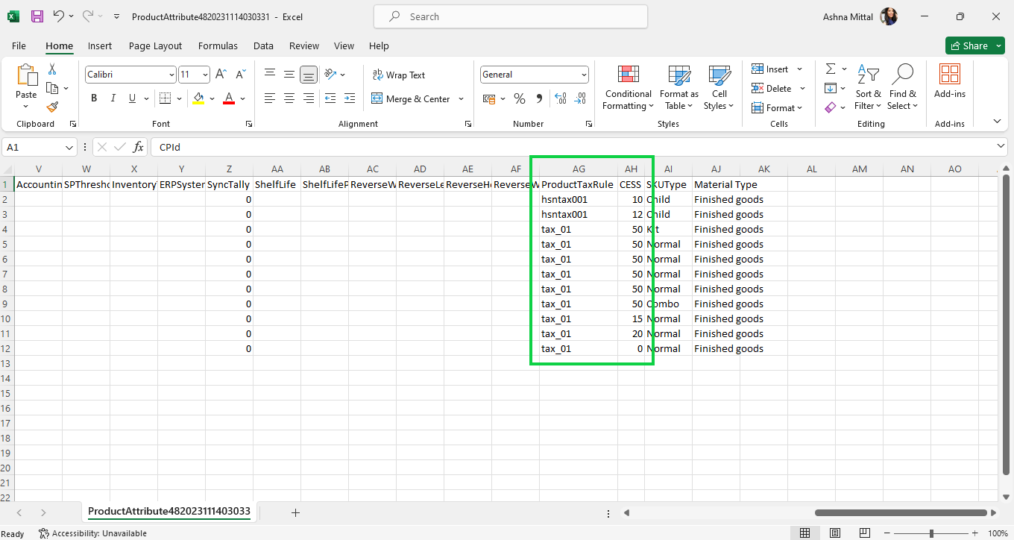Switch to the Page Layout tab
Image resolution: width=1014 pixels, height=540 pixels.
[155, 45]
